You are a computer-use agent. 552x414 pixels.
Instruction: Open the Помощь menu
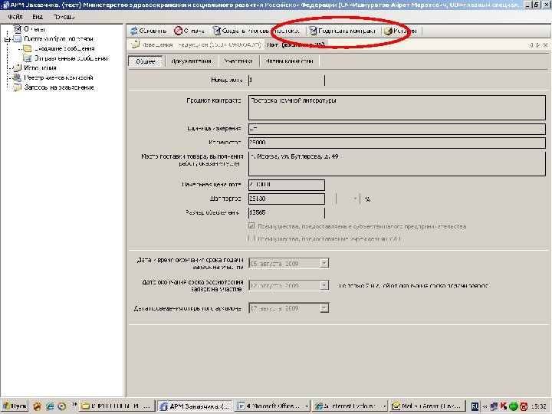click(64, 17)
